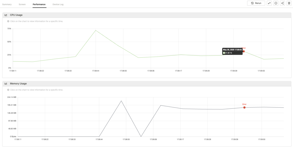This screenshot has width=293, height=148.
Task: Click the trash delete icon
Action: [289, 3]
